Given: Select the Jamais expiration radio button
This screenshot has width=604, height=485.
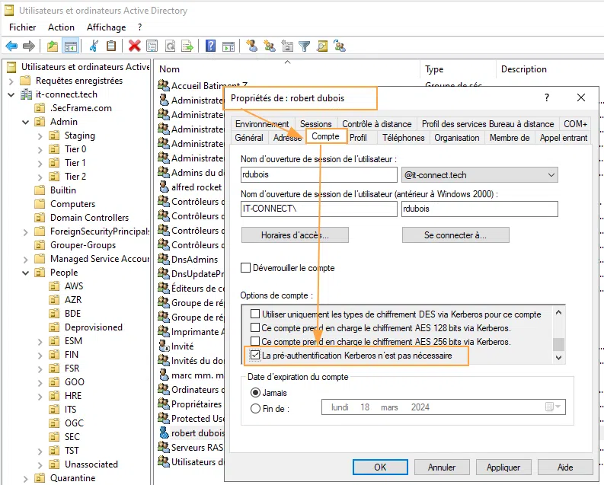Looking at the screenshot, I should [255, 393].
